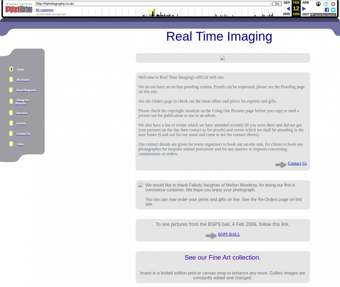Image resolution: width=340 pixels, height=287 pixels.
Task: Expand the About this capture dropdown
Action: [x=323, y=15]
